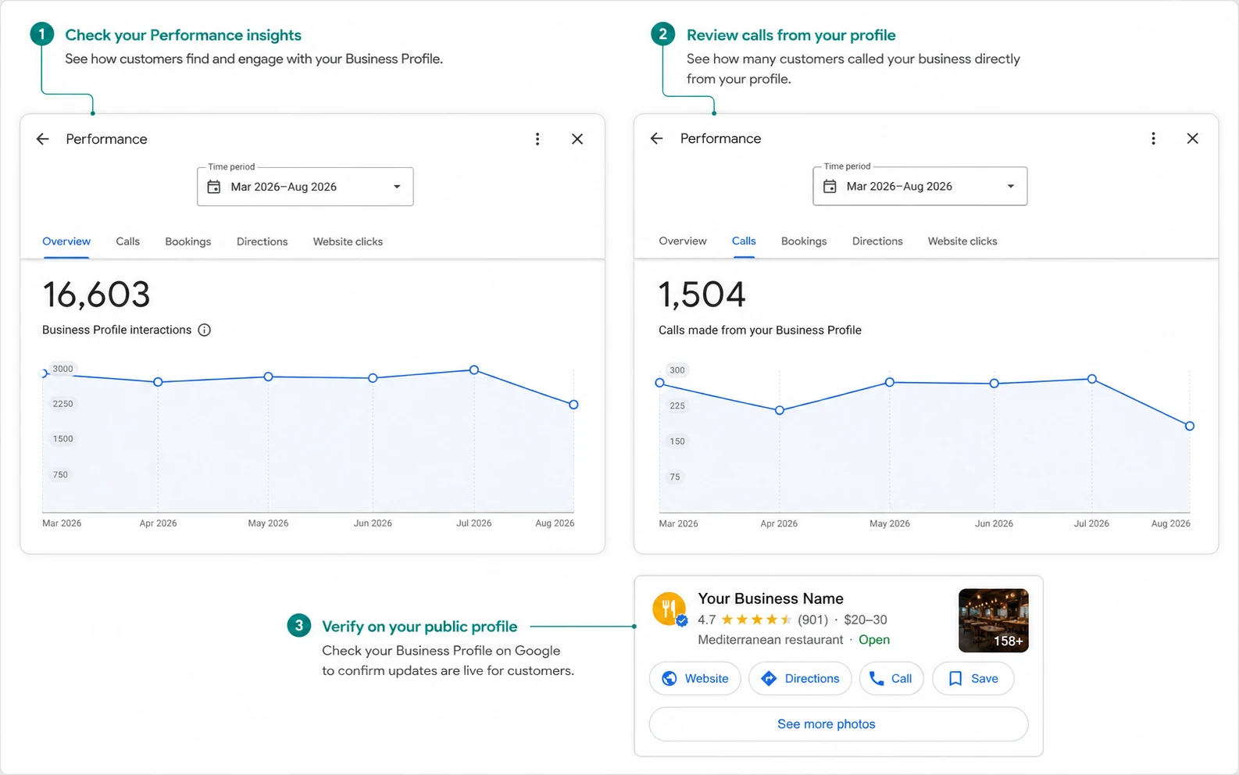Select the Overview tab in the left panel
This screenshot has height=775, width=1239.
click(66, 241)
